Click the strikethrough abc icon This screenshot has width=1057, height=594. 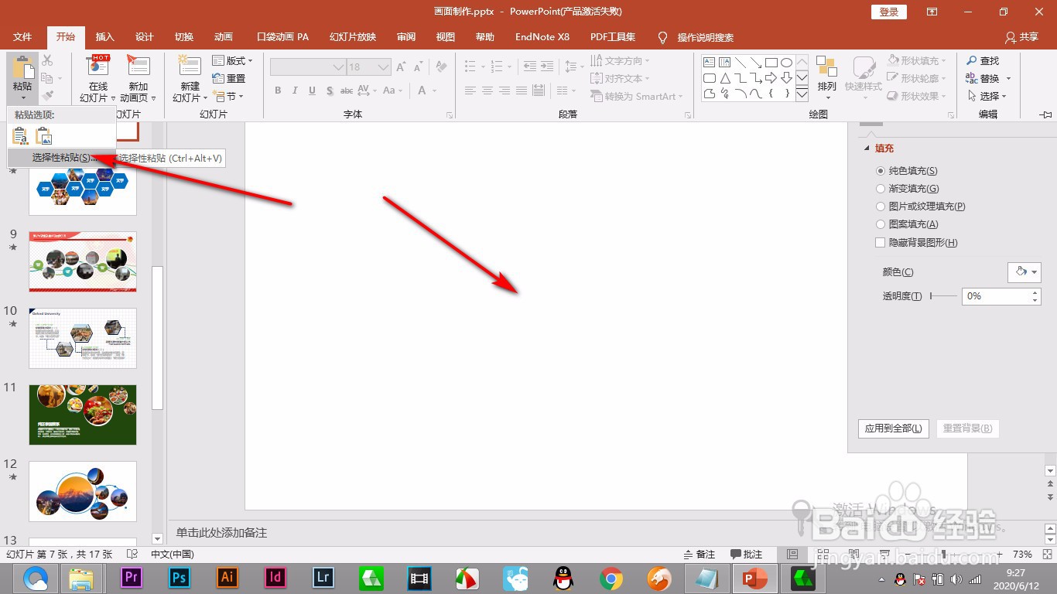(x=348, y=90)
